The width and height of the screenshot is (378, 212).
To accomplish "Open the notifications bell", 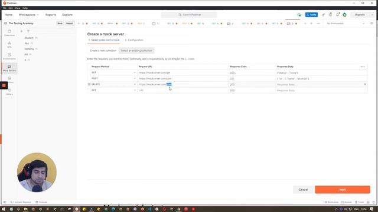I will click(x=337, y=15).
